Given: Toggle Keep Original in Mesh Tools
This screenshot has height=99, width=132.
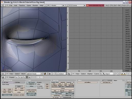Looking at the screenshot, I should (59, 94).
